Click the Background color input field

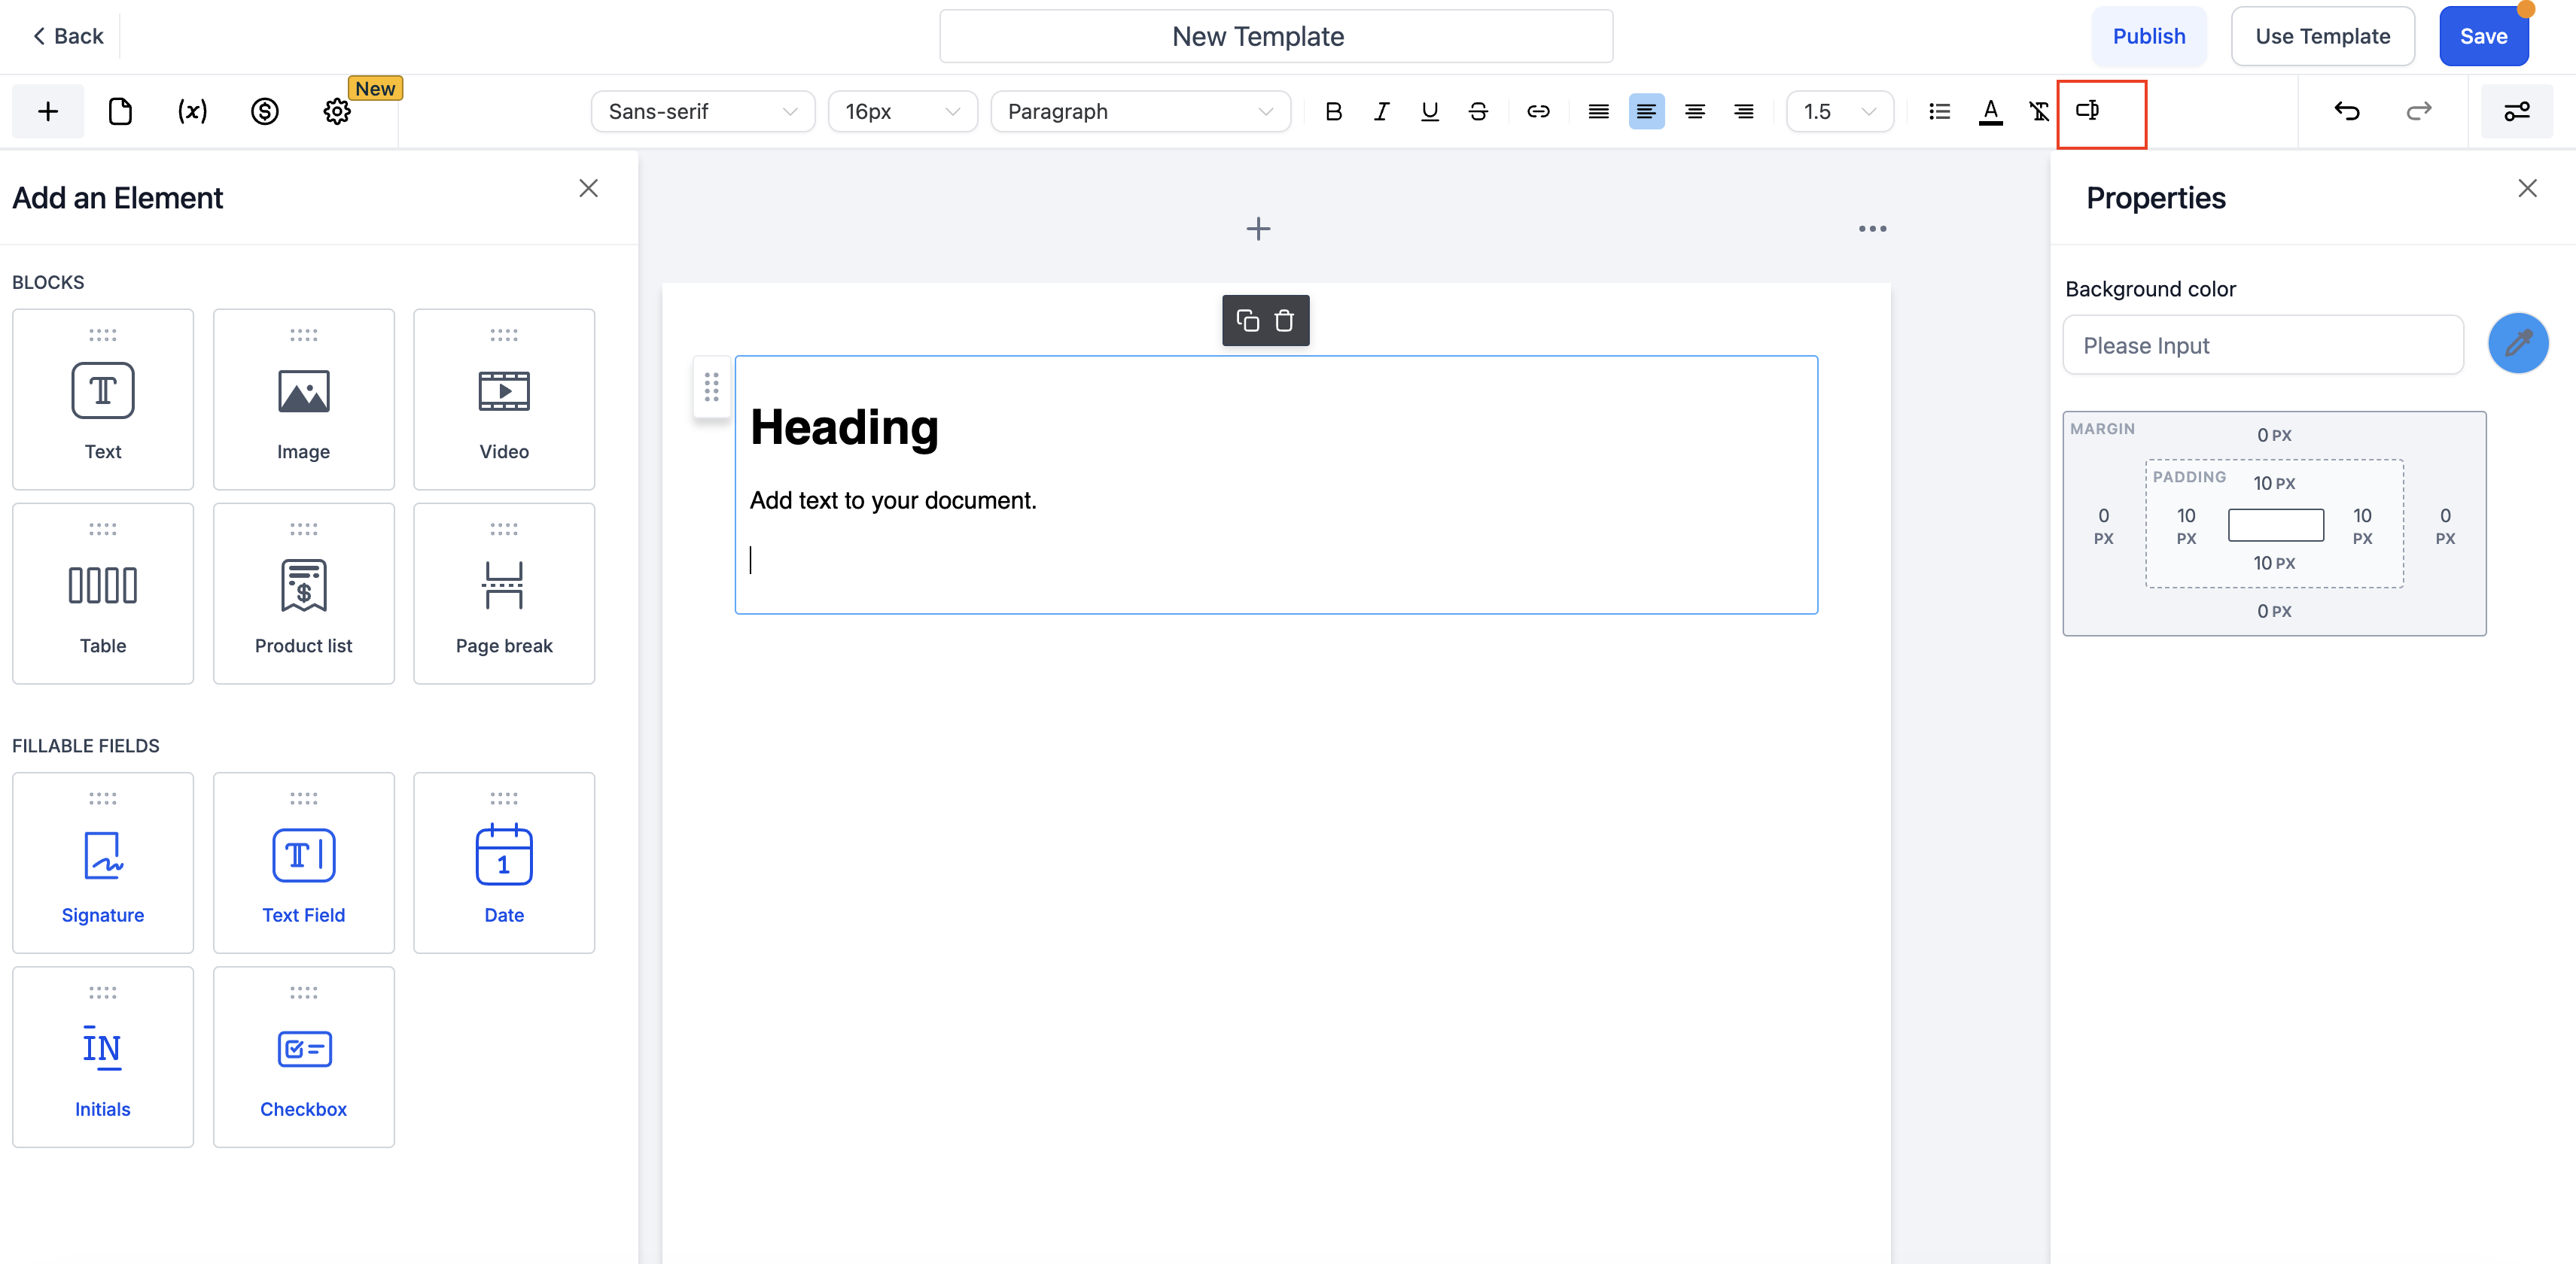tap(2262, 345)
